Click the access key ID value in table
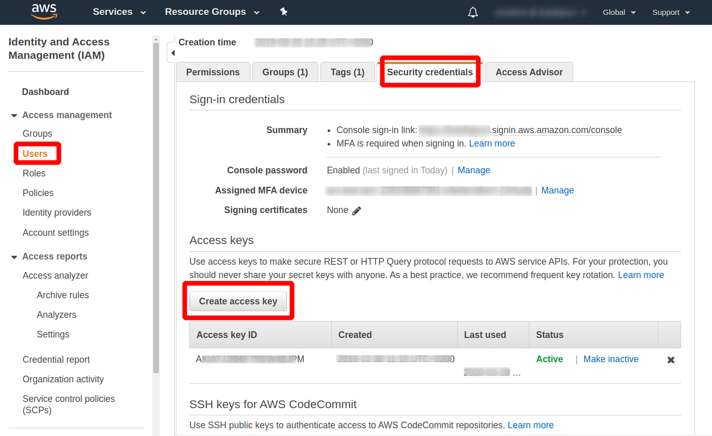This screenshot has height=436, width=712. [x=250, y=359]
